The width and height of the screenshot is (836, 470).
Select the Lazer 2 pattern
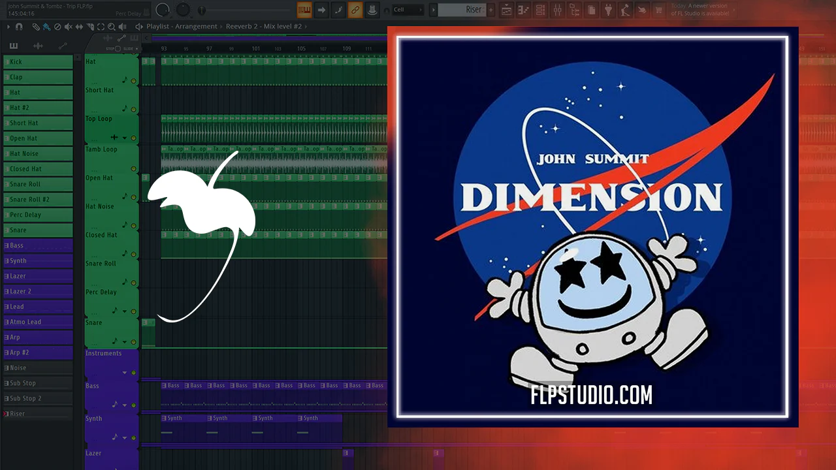(38, 291)
